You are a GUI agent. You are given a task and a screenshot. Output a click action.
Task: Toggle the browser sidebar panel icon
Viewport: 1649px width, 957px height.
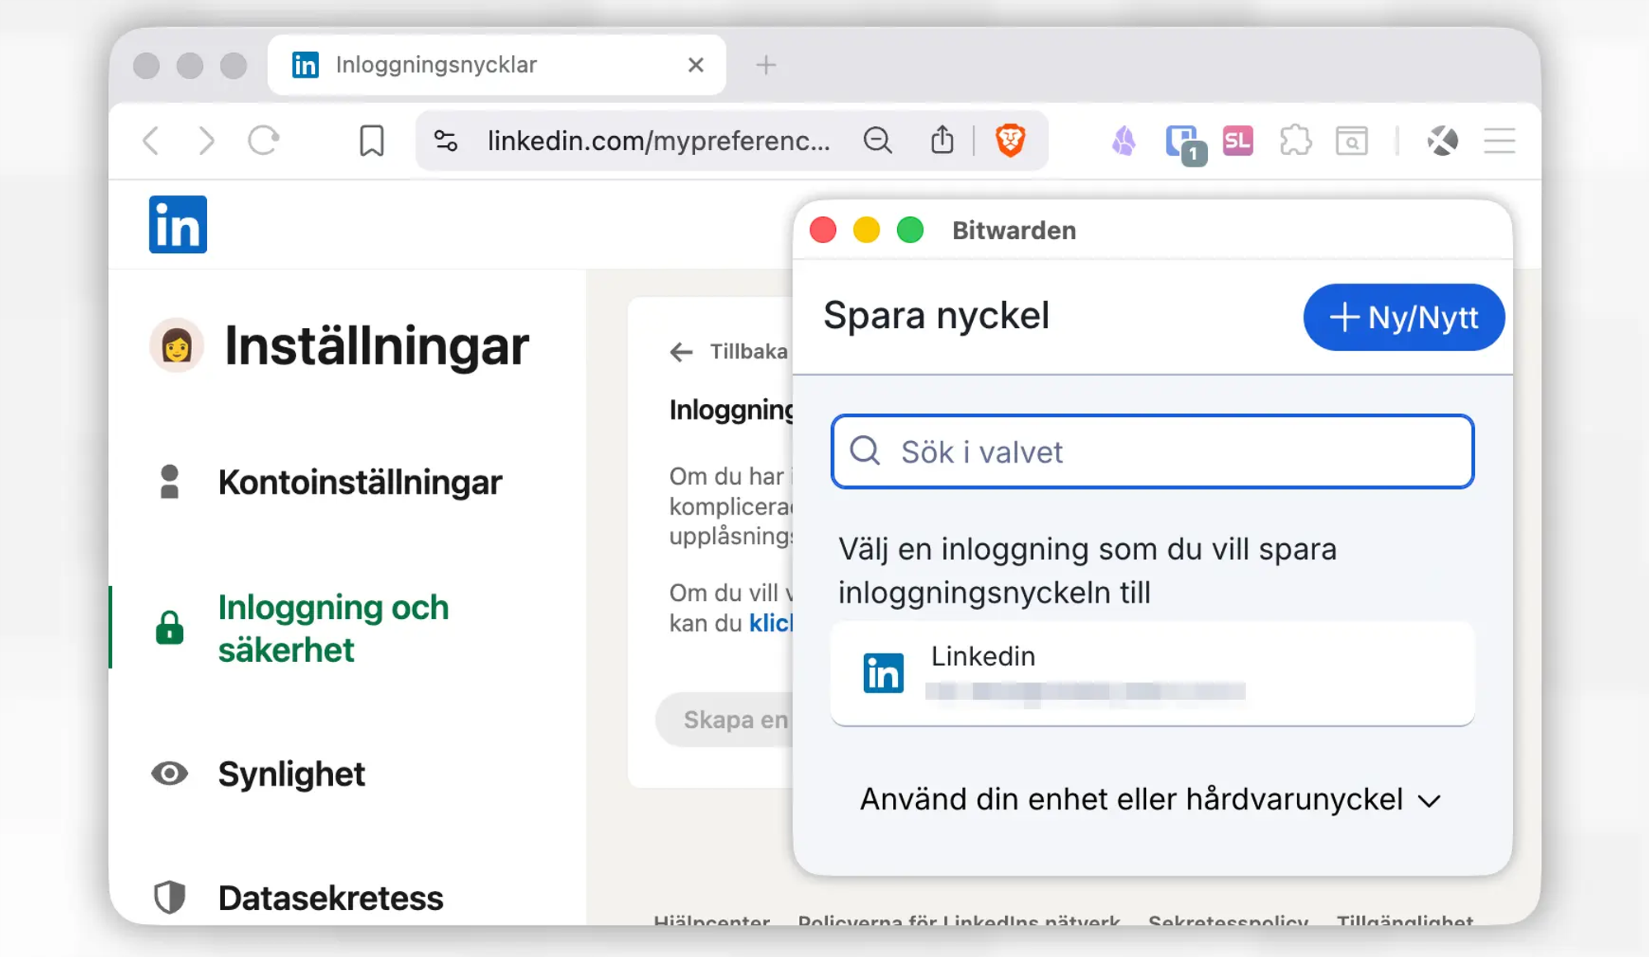click(1351, 141)
